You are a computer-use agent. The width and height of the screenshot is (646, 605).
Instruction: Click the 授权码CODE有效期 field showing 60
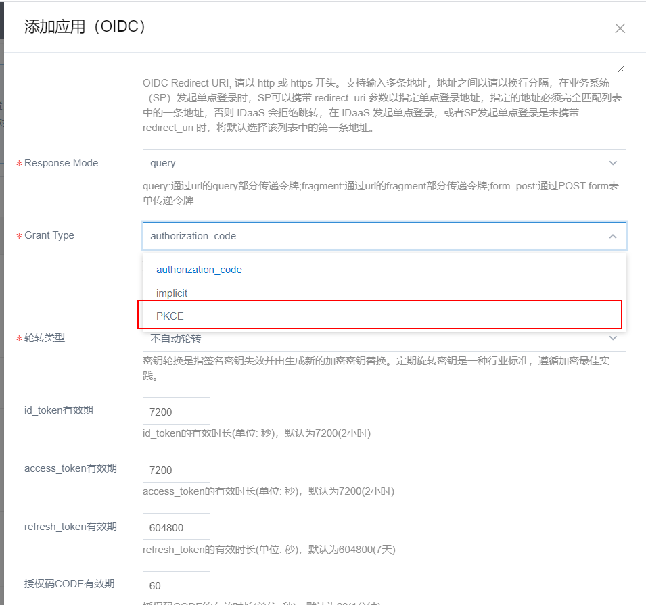(x=176, y=585)
